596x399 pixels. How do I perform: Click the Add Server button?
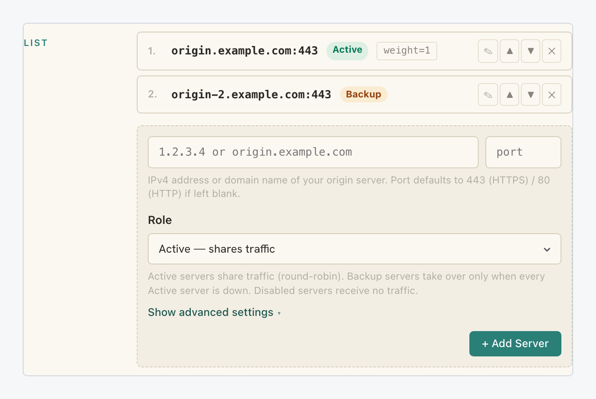[x=515, y=344]
